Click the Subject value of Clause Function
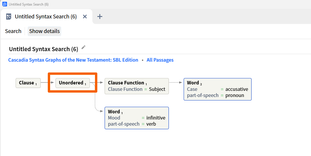 coord(157,89)
